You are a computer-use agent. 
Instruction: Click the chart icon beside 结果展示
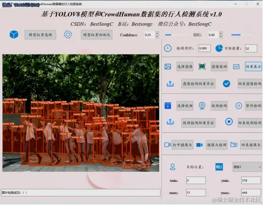[x=236, y=67]
